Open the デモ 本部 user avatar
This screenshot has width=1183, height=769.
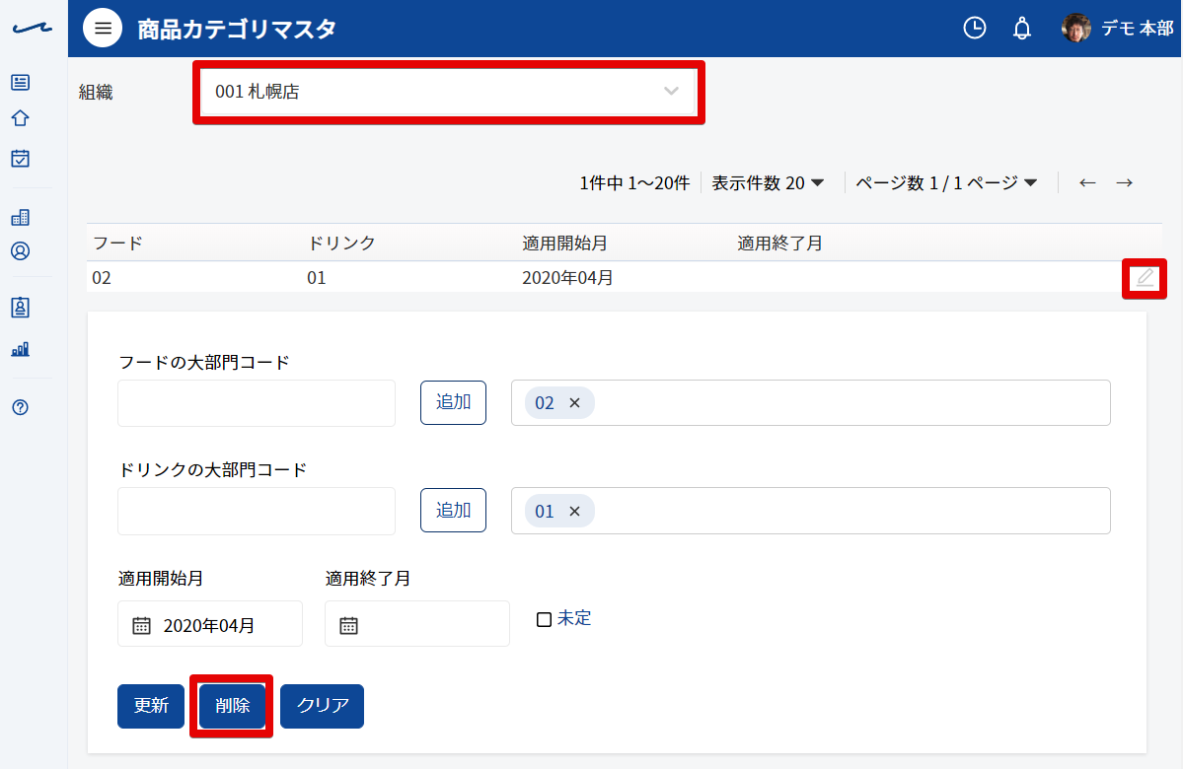1075,29
